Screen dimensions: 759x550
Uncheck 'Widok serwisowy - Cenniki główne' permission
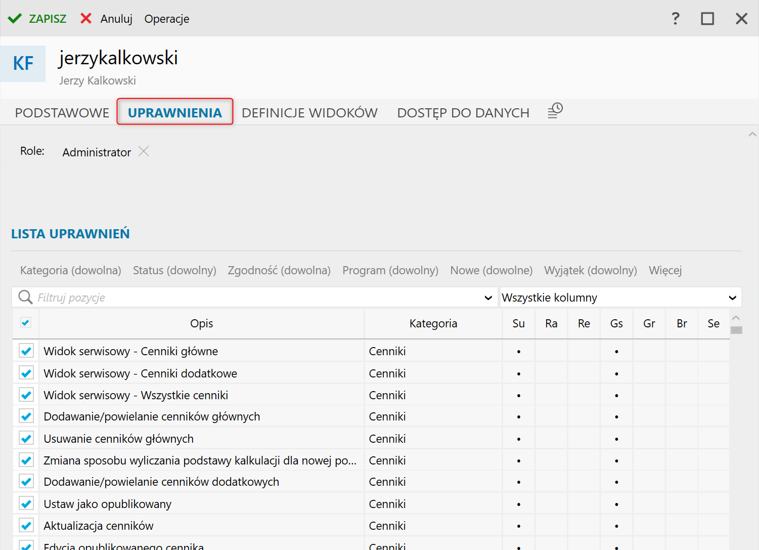pyautogui.click(x=26, y=351)
